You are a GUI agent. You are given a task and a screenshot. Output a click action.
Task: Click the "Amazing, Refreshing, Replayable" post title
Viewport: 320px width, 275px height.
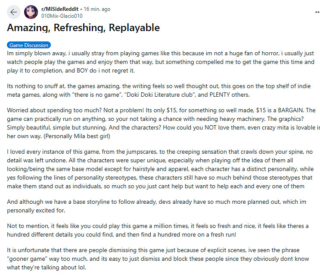(x=84, y=28)
